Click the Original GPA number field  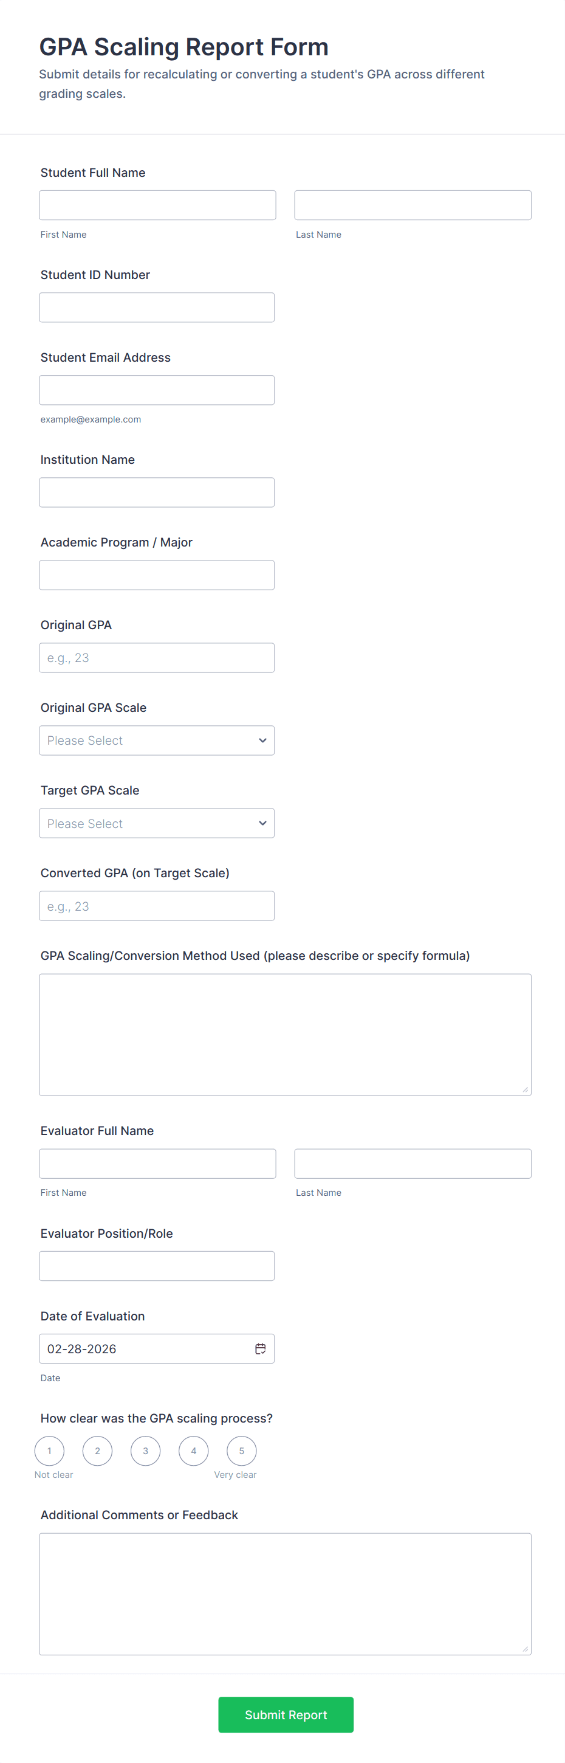[x=157, y=658]
